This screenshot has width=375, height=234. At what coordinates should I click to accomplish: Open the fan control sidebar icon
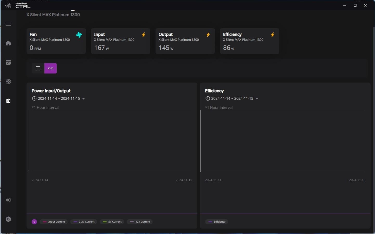point(8,82)
